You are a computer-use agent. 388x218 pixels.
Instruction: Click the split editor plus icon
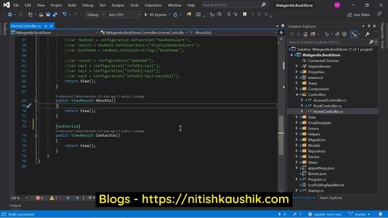click(281, 33)
